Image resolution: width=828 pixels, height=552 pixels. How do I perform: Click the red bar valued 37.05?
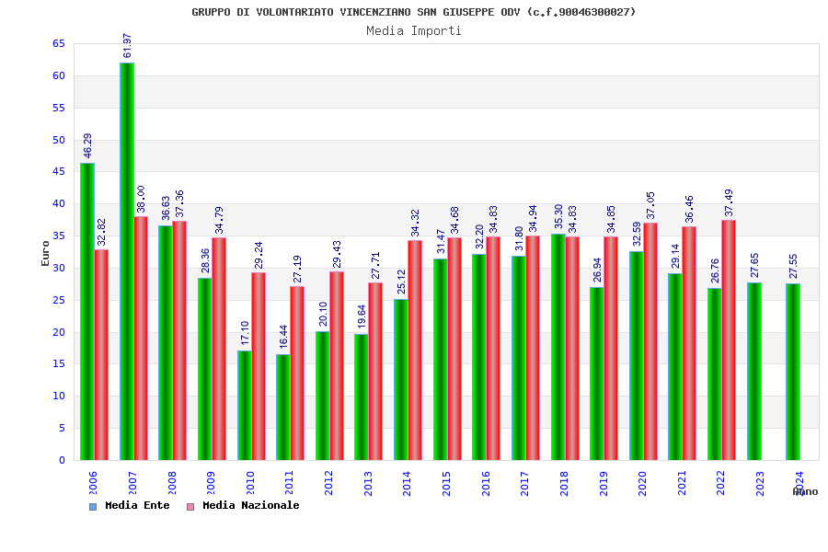(650, 341)
